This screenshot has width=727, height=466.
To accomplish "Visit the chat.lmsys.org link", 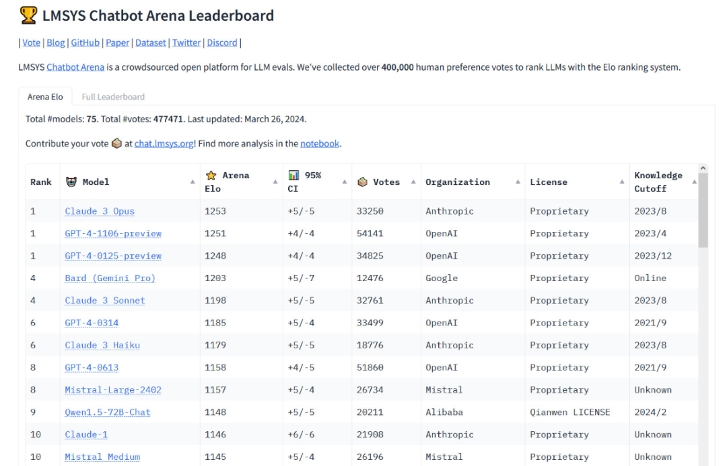I will tap(164, 144).
